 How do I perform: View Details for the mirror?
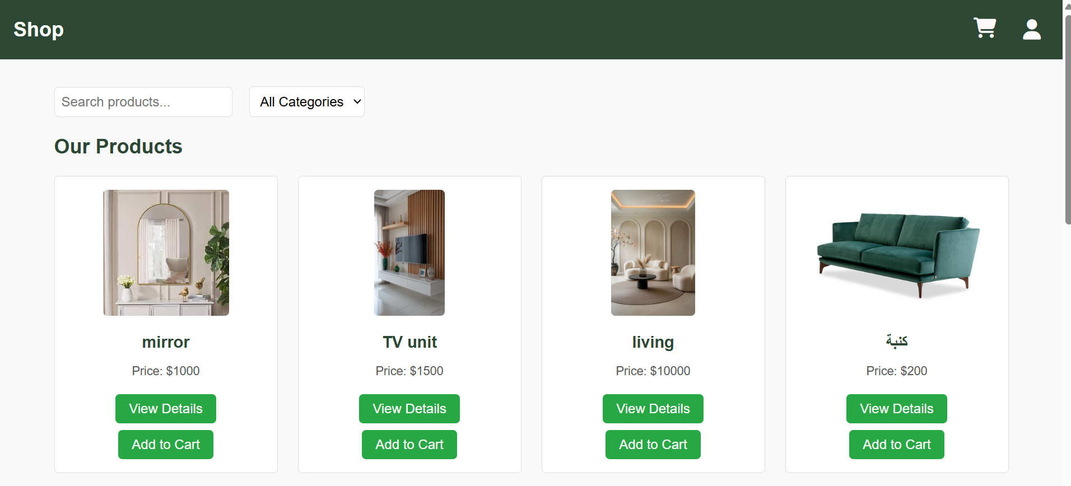tap(166, 409)
